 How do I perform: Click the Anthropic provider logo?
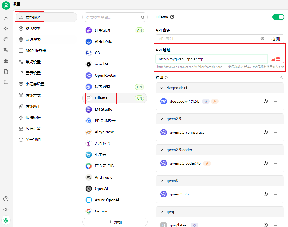tap(89, 177)
